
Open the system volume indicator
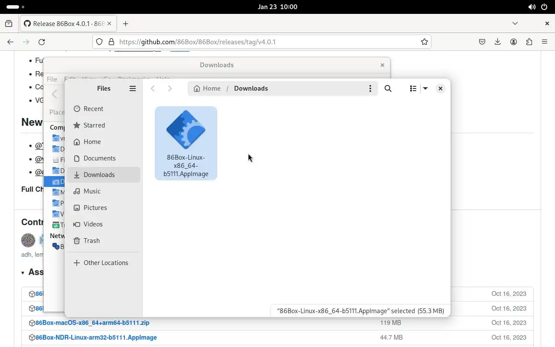532,7
